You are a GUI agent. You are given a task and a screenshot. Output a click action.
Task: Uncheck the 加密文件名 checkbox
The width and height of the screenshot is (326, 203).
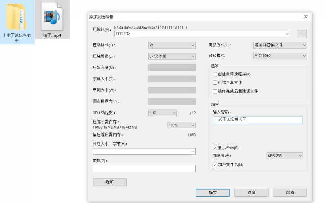pos(215,165)
